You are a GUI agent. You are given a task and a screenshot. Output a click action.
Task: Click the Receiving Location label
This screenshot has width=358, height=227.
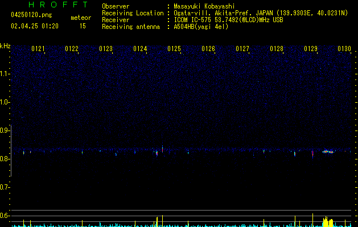point(133,13)
